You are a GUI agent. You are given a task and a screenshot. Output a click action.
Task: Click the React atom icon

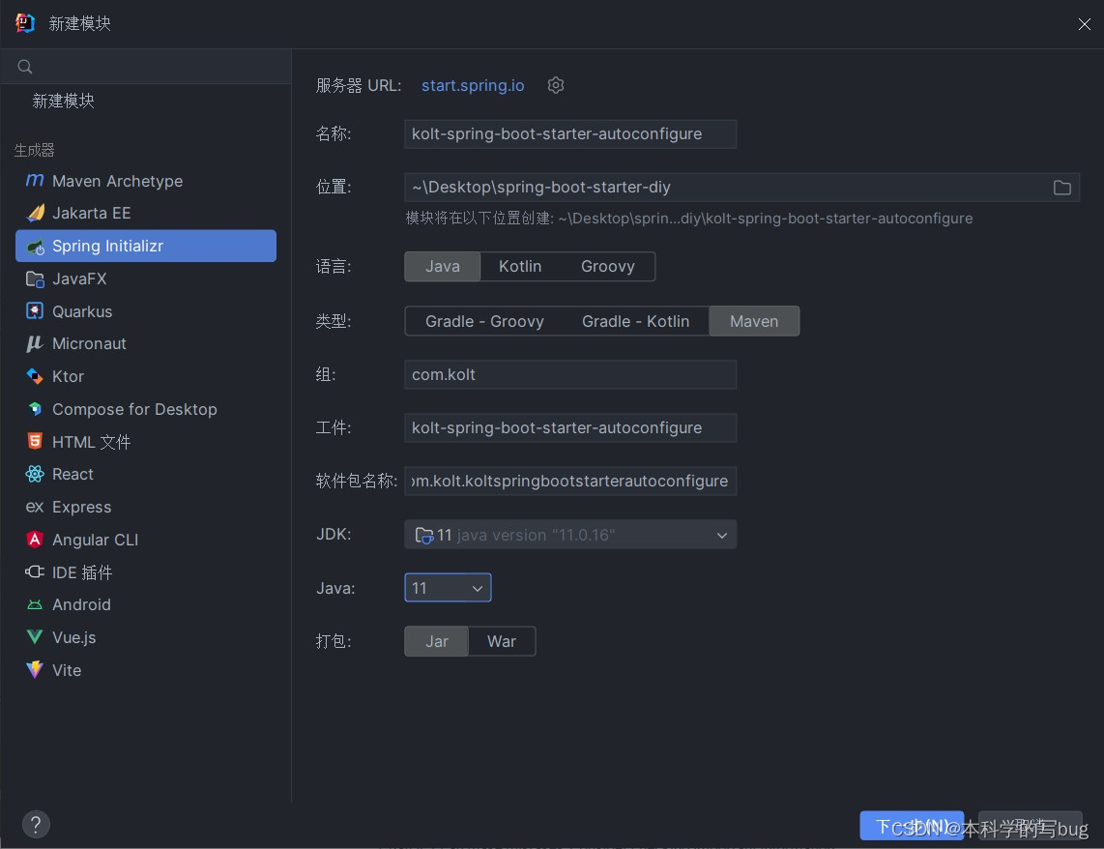coord(35,475)
